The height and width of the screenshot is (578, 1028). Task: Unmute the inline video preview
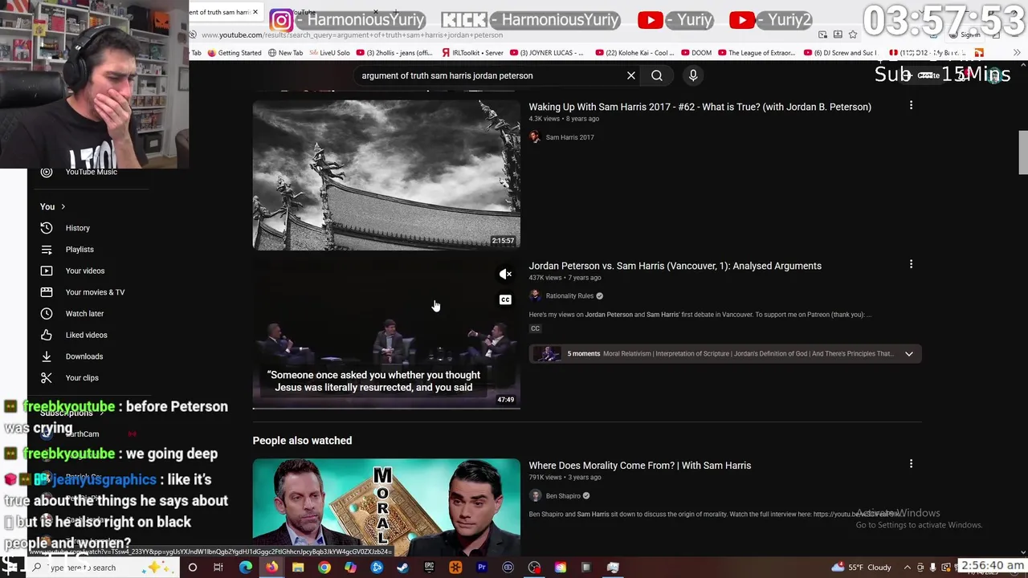coord(505,275)
